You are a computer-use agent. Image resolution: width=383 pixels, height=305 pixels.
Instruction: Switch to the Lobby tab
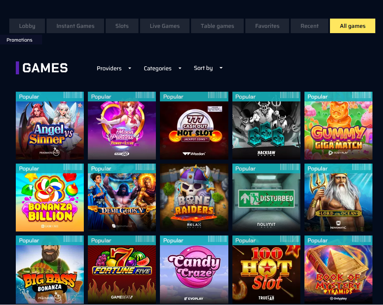coord(27,26)
